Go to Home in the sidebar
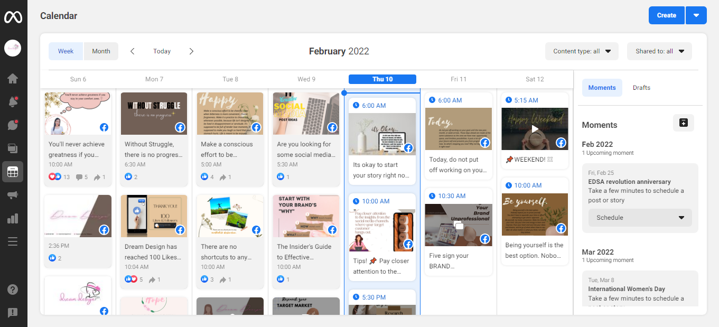Viewport: 719px width, 327px height. (13, 79)
